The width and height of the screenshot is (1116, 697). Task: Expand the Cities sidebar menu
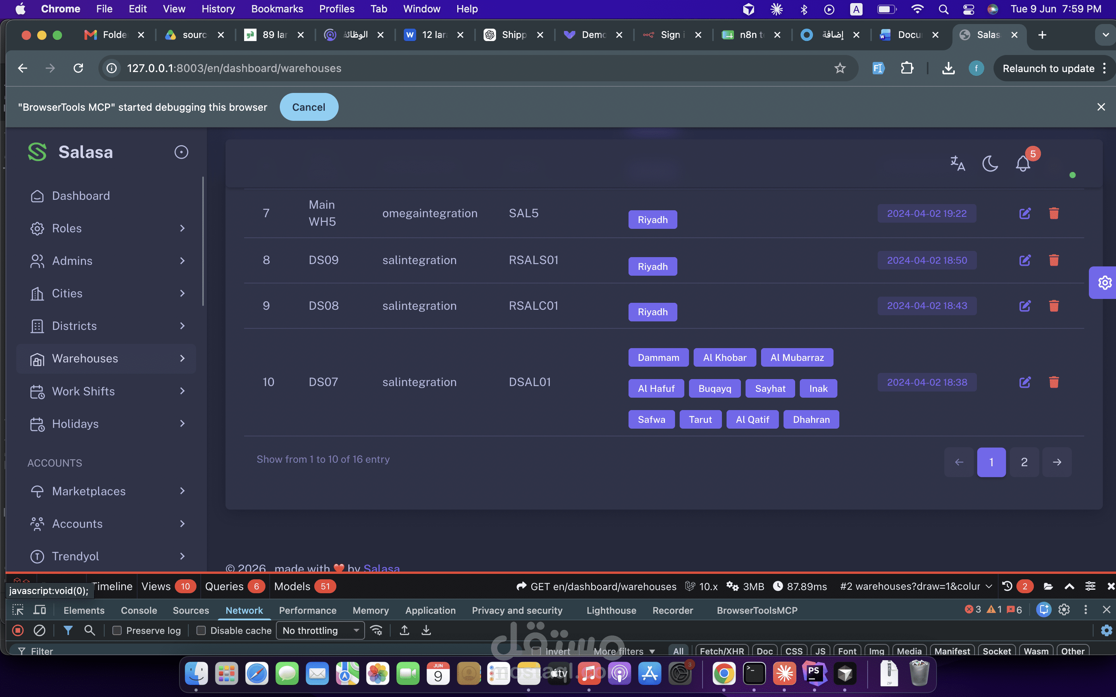tap(106, 293)
